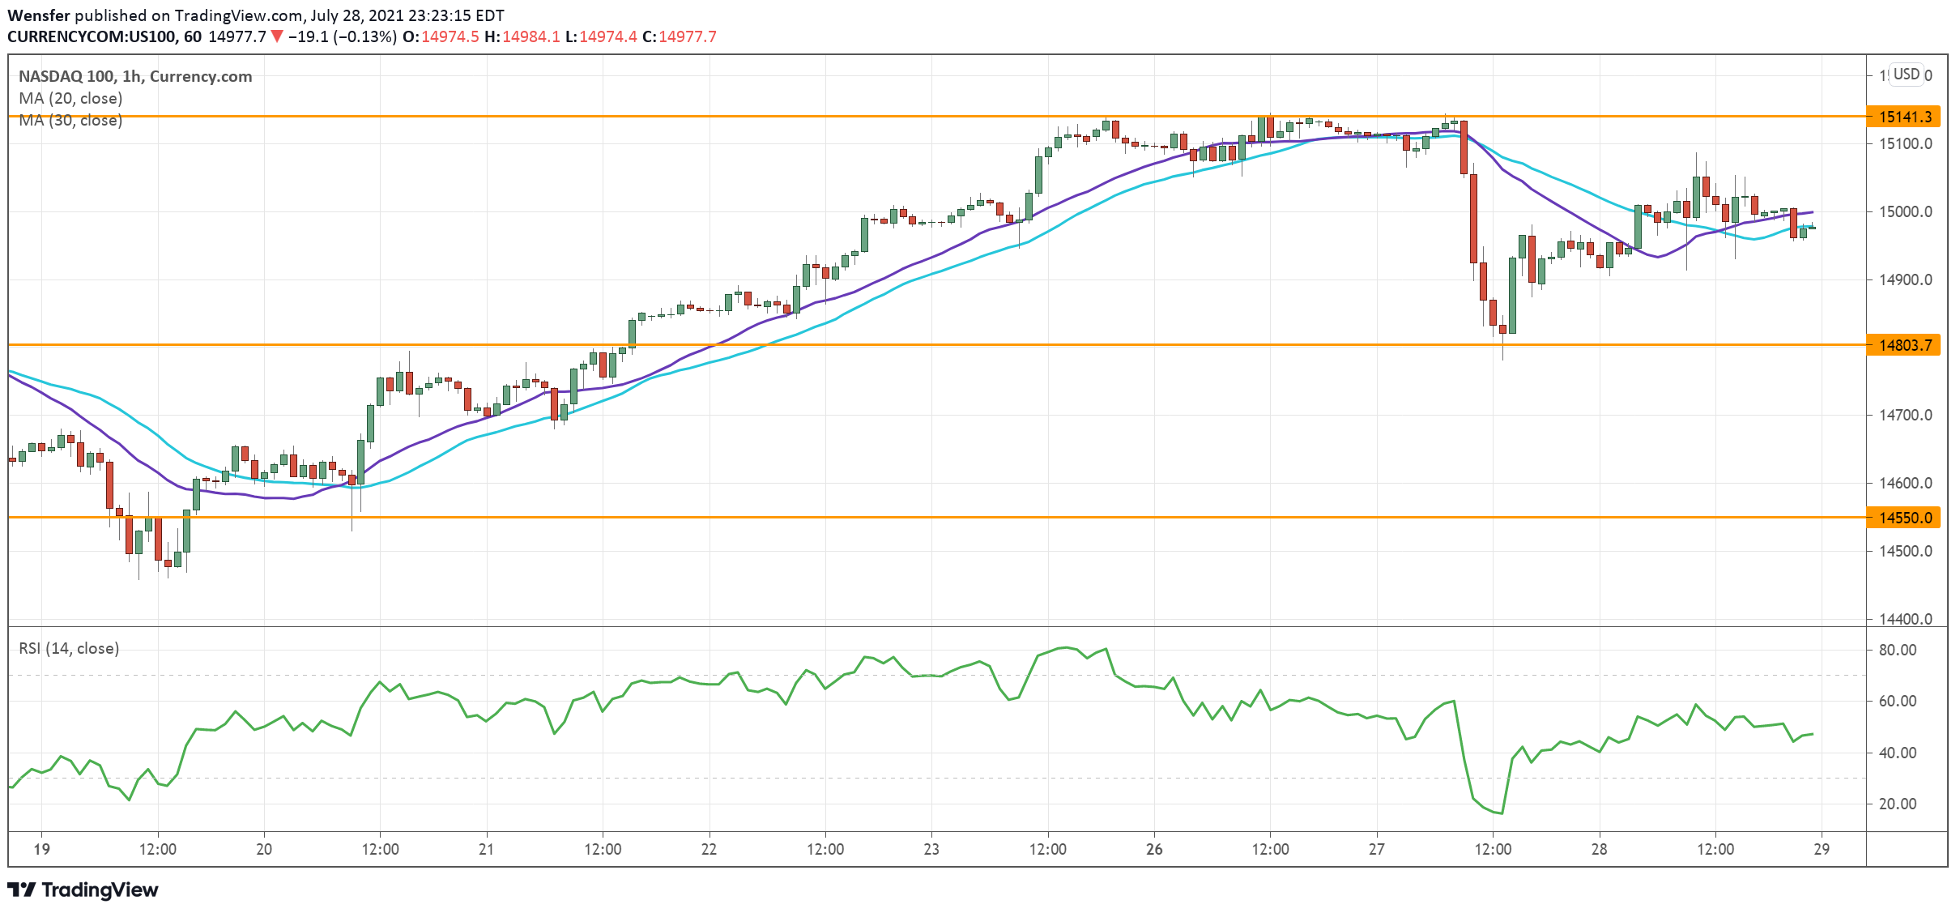
Task: Click the TradingView.com text in header
Action: (240, 15)
